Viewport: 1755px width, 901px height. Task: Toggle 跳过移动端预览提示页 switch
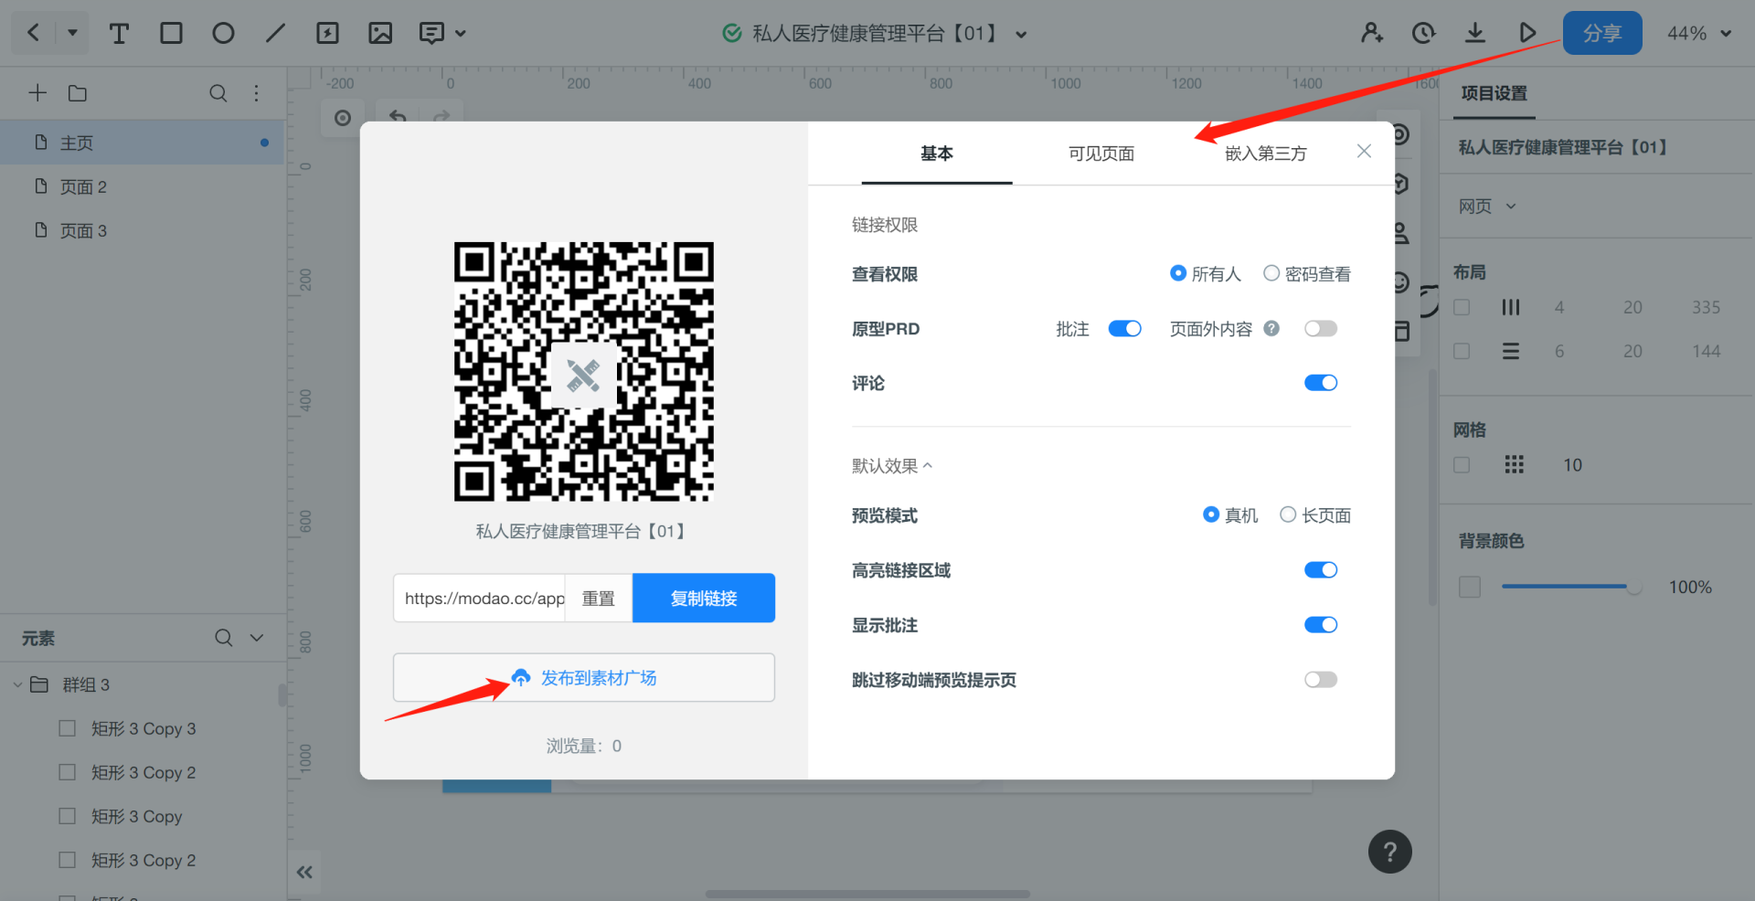click(1321, 680)
